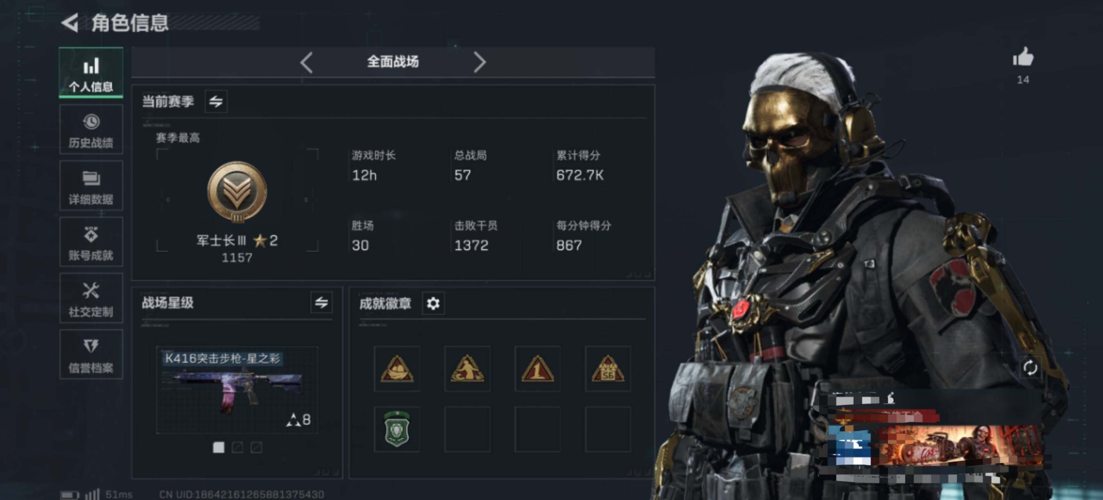The height and width of the screenshot is (500, 1103).
Task: Switch to previous mode with left chevron
Action: (x=306, y=62)
